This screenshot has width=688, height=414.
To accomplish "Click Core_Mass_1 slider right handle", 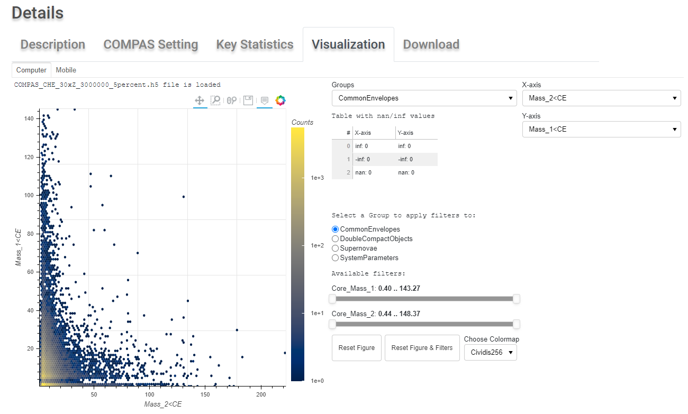I will 517,299.
